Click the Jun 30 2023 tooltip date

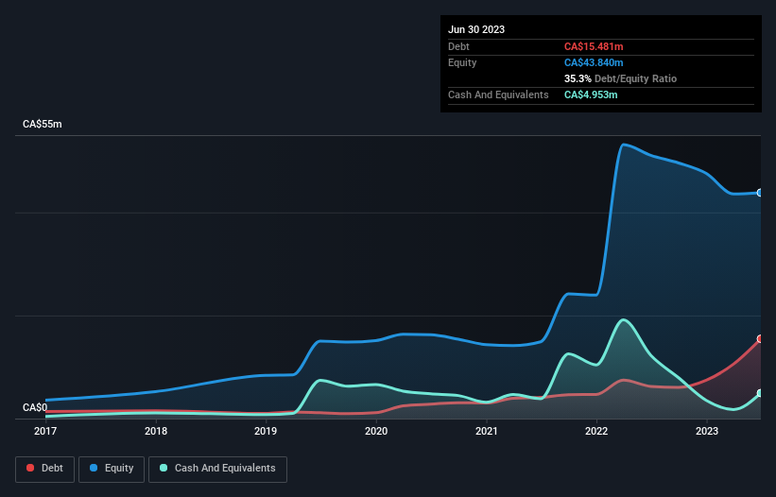tap(476, 29)
